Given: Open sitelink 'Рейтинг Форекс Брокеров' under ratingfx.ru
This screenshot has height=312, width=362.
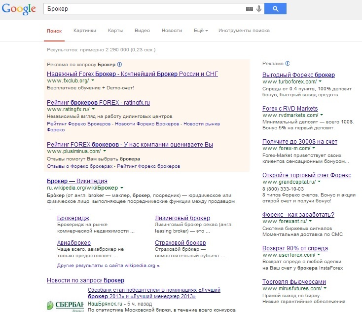Looking at the screenshot, I should 79,123.
